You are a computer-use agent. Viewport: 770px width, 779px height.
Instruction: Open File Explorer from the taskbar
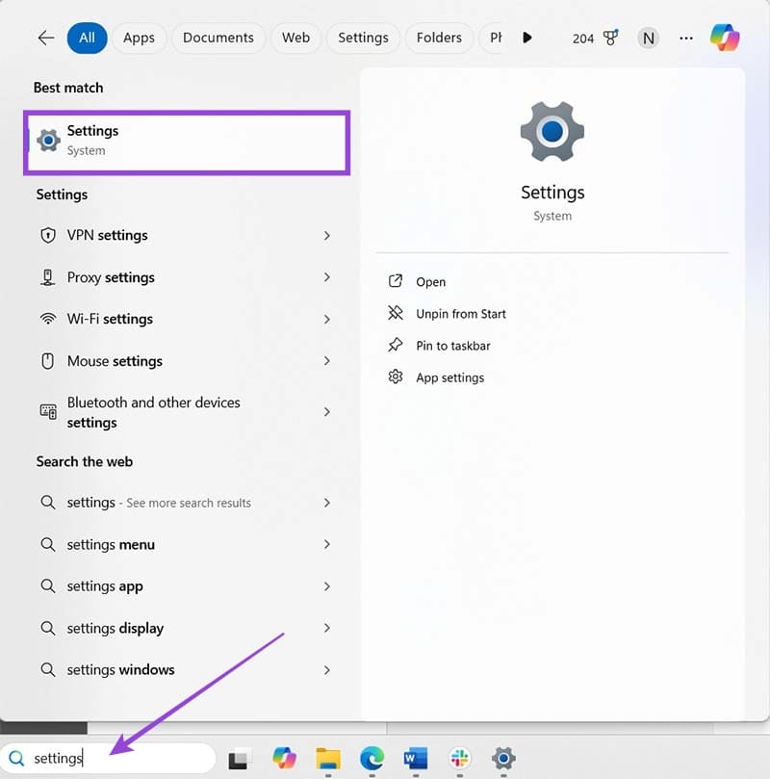pos(328,759)
